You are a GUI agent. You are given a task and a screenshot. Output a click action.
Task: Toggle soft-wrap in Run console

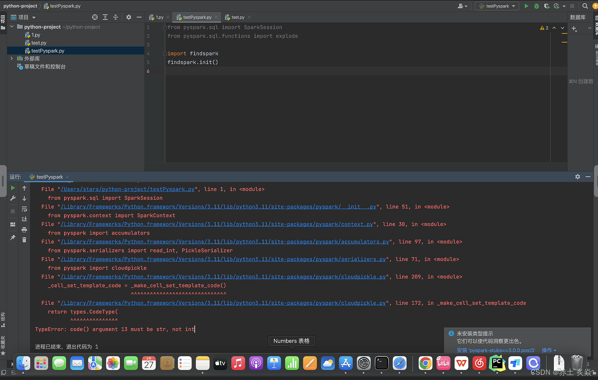pos(24,209)
